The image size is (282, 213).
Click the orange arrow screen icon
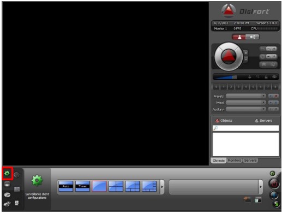[x=247, y=199]
